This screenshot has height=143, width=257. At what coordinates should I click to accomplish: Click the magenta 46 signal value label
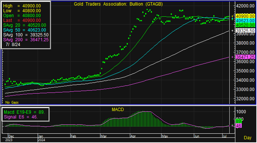(239, 126)
